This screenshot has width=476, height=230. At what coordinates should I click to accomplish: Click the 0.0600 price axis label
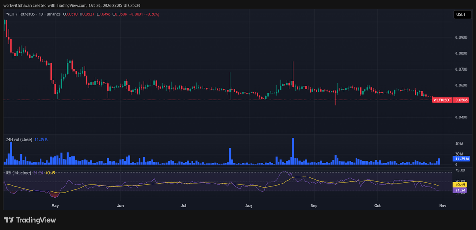(x=461, y=85)
